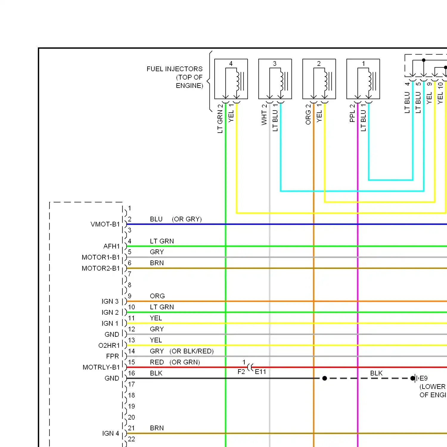The image size is (447, 447).
Task: Click the 'LT GRN 2' wire label under injector 4
Action: coord(220,119)
